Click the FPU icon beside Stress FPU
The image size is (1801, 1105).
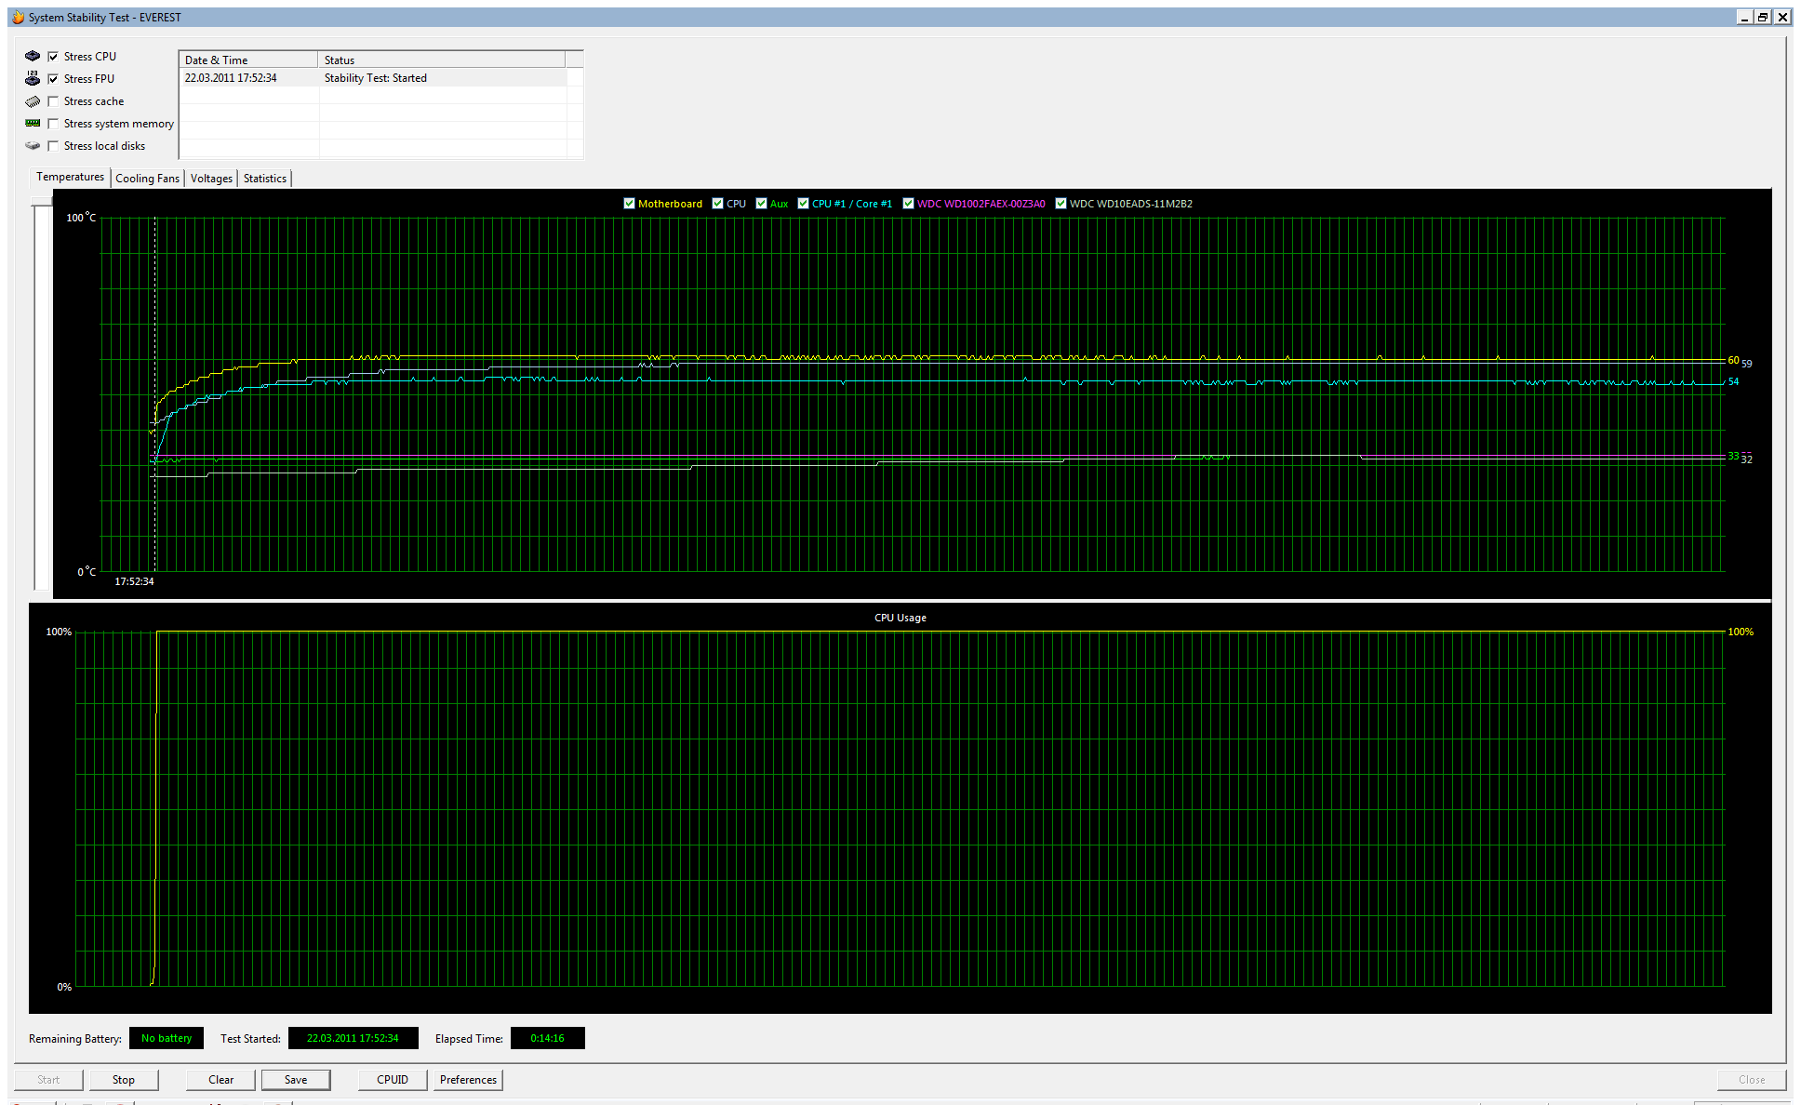(x=33, y=79)
